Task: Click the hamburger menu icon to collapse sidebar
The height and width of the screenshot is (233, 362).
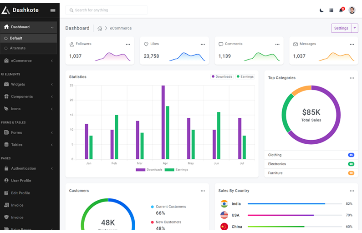Action: point(53,10)
